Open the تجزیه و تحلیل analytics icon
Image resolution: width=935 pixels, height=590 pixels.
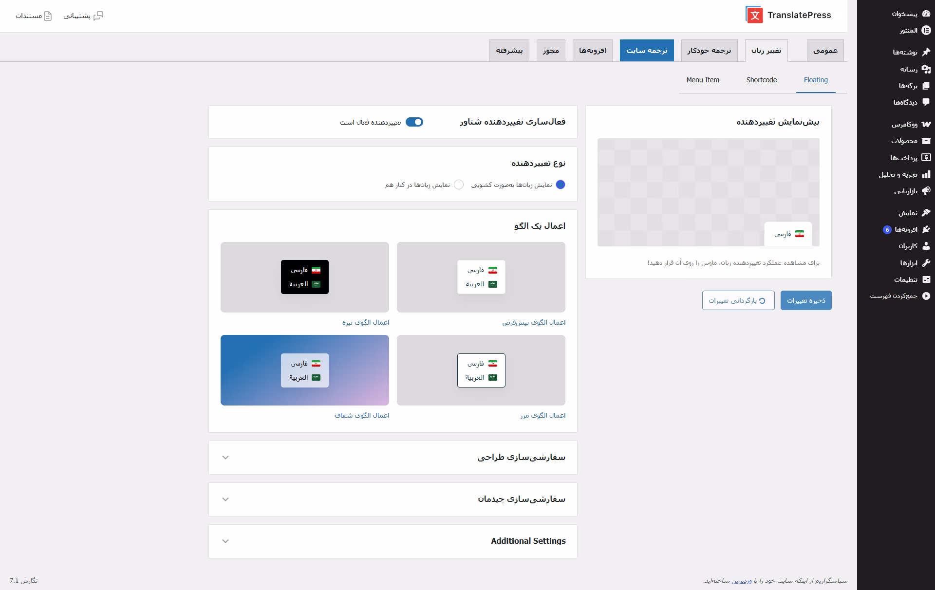click(x=926, y=174)
